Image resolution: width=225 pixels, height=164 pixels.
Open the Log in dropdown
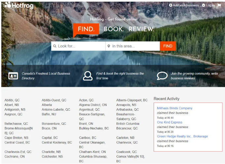pos(208,5)
